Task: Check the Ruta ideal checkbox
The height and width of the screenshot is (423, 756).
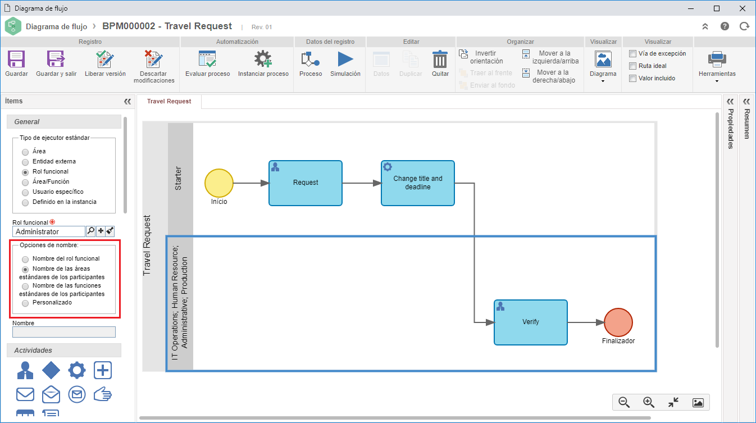Action: [x=632, y=66]
